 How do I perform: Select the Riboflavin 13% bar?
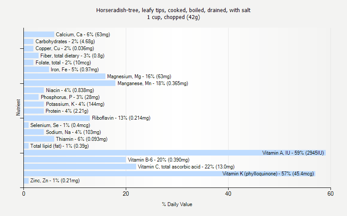click(x=56, y=118)
